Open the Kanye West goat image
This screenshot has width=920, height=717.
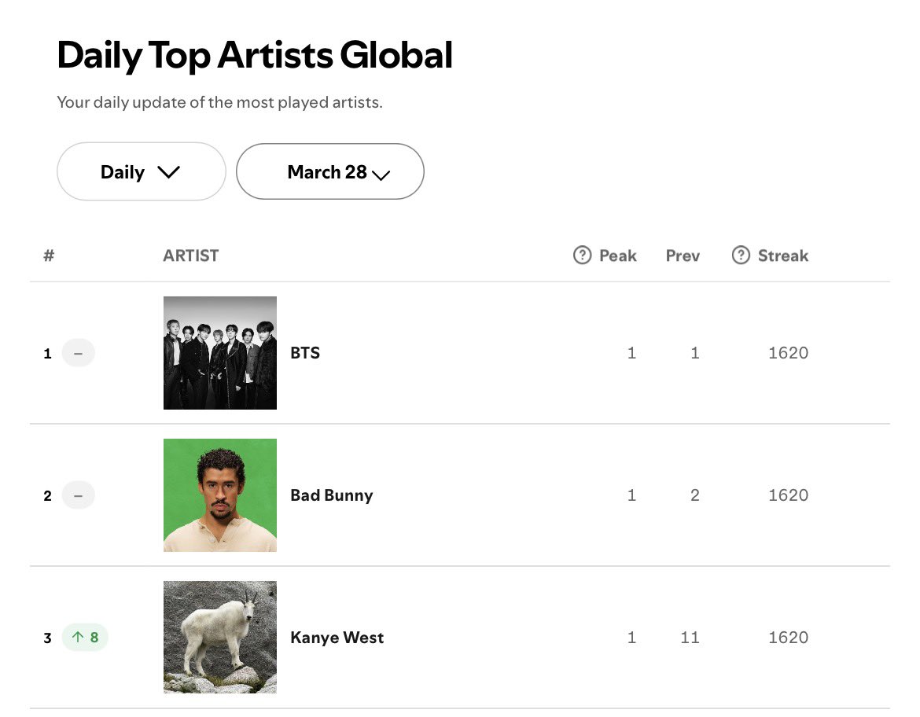tap(220, 638)
